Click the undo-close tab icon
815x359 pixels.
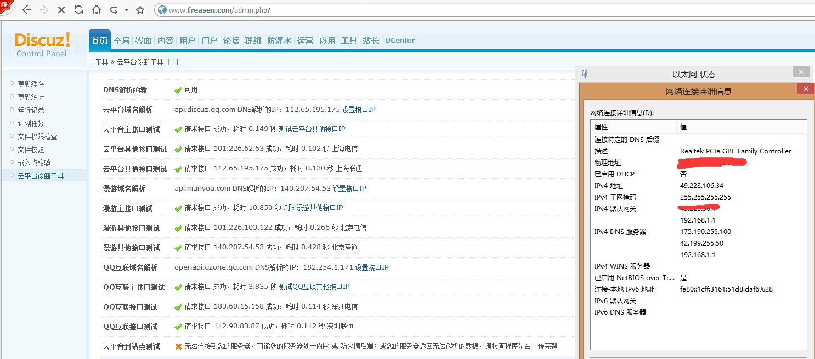click(115, 10)
